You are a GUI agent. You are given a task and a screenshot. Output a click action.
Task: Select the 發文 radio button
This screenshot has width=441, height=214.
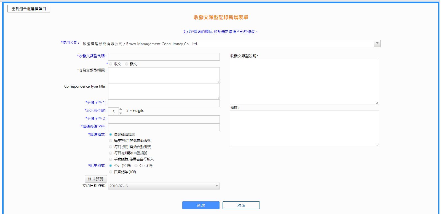pos(127,64)
